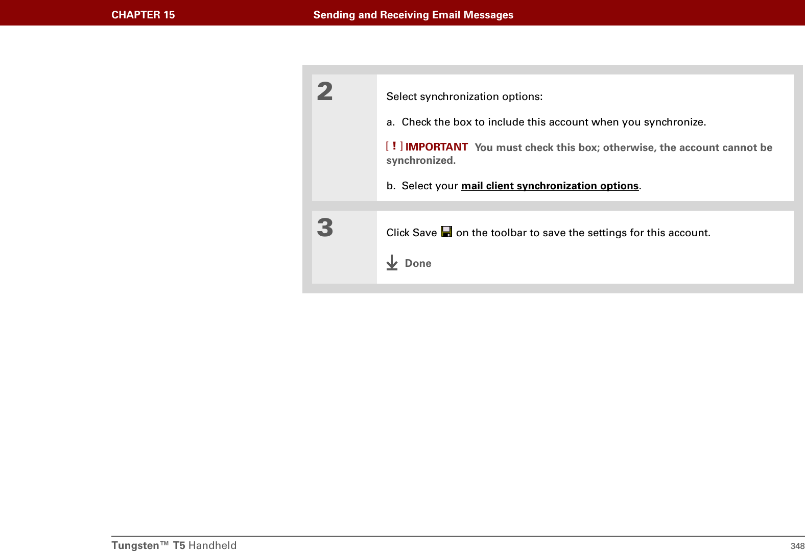Screen dimensions: 805x551
Task: Open the mail client synchronization options link
Action: [x=550, y=186]
